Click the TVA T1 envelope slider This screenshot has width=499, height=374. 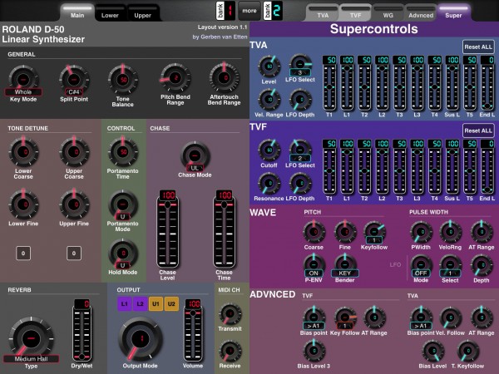[329, 83]
